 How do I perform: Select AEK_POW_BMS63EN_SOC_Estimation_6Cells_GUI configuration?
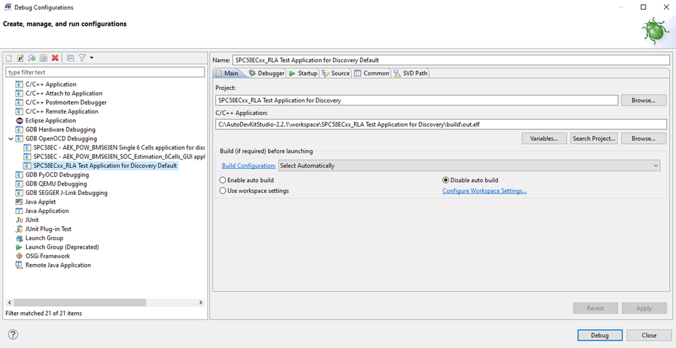pyautogui.click(x=119, y=156)
